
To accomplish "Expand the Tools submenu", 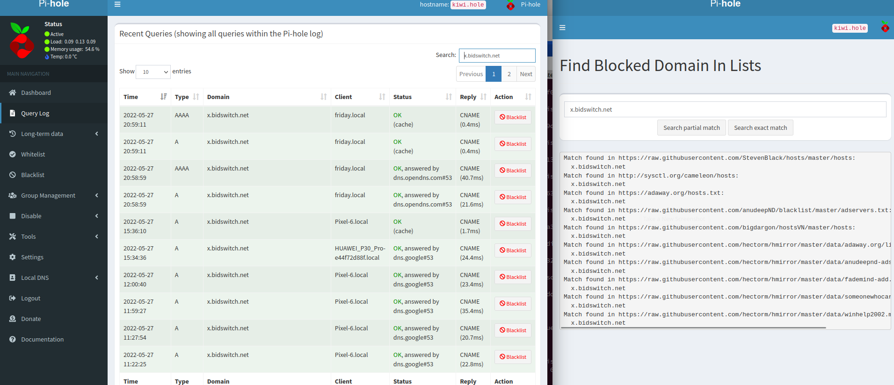I will tap(54, 236).
